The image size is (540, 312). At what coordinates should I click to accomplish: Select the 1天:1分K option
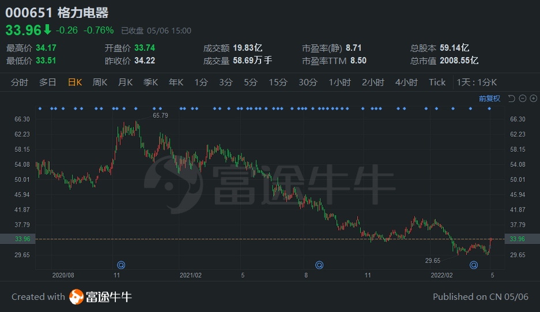click(x=477, y=82)
